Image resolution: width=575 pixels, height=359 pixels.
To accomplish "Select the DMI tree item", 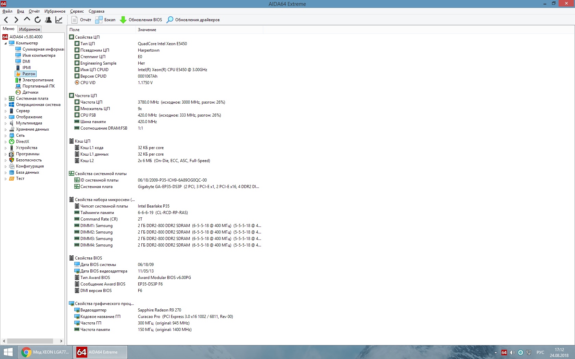I will [x=23, y=62].
